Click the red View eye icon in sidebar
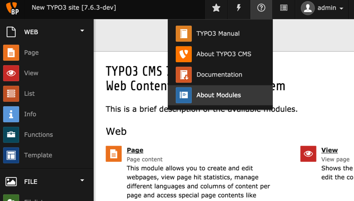This screenshot has width=354, height=201. click(11, 73)
